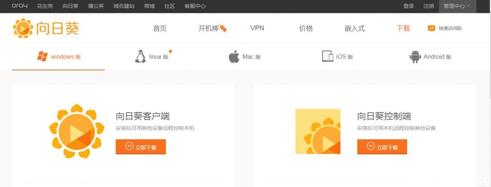Click the large 向日葵客户端 sunflower image
491x187 pixels.
point(77,131)
